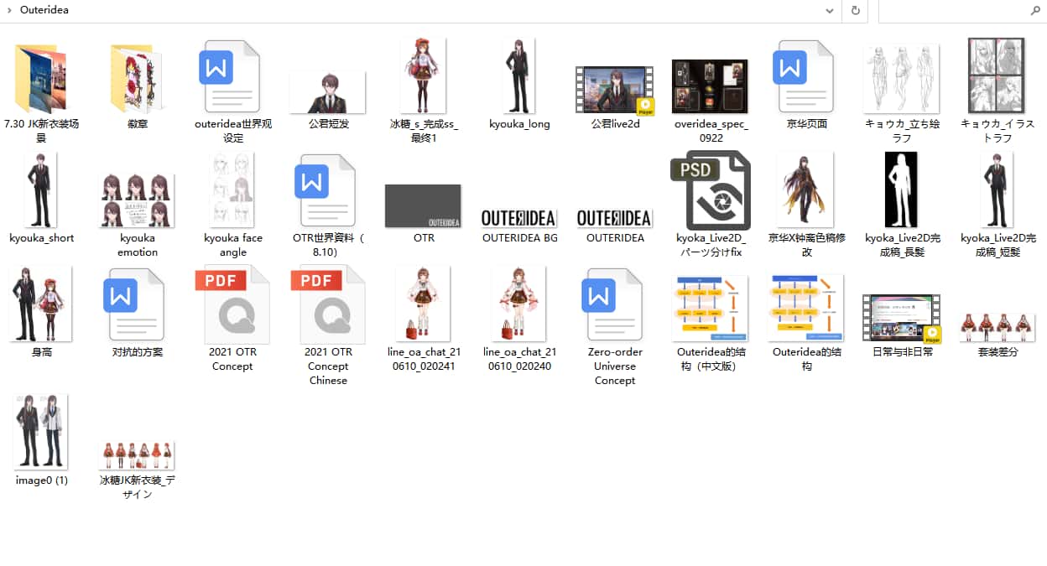Open the 日常与非日常 video file
Screen dimensions: 1047x566
point(902,319)
